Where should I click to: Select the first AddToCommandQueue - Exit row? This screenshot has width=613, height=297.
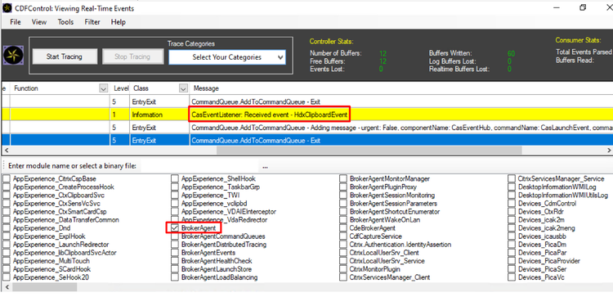306,101
